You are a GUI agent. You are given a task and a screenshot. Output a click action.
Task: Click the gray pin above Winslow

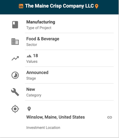tap(29, 109)
